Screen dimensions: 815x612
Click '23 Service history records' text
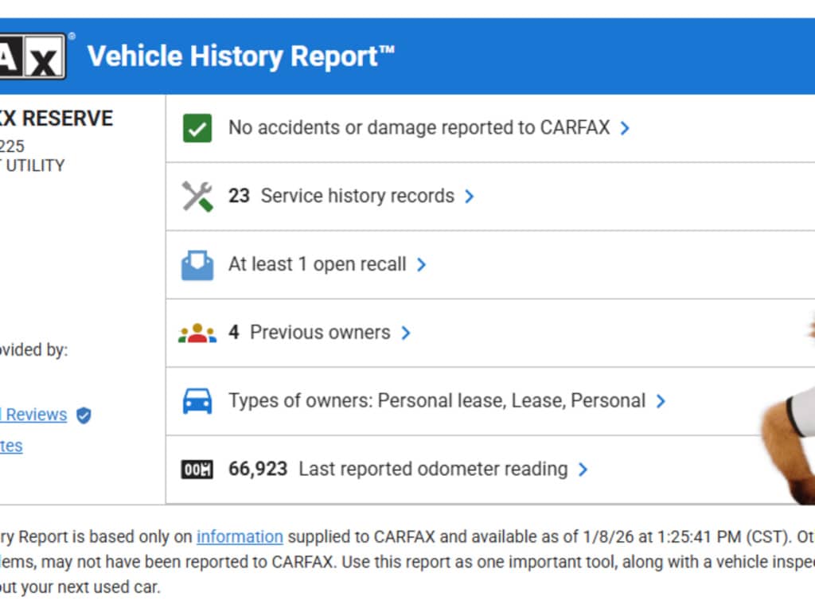(x=342, y=196)
